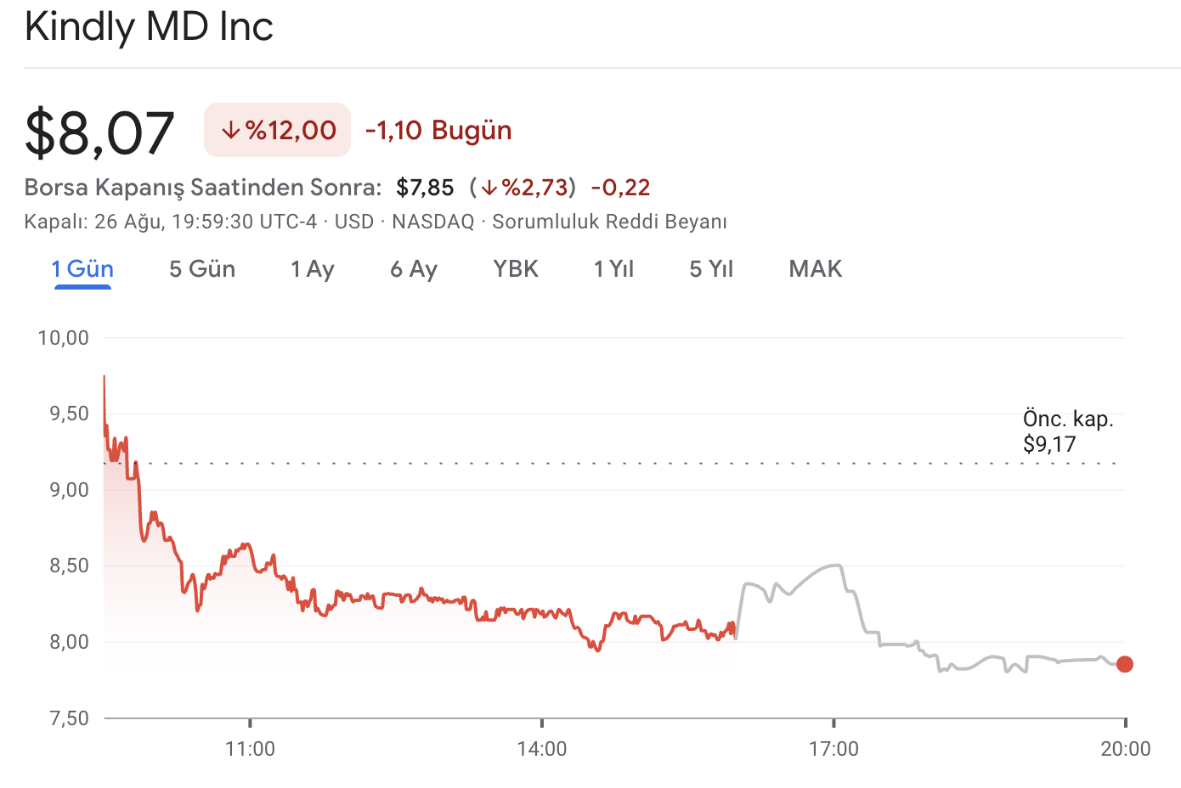Show the MAK maximum range chart
This screenshot has height=788, width=1181.
pyautogui.click(x=816, y=269)
